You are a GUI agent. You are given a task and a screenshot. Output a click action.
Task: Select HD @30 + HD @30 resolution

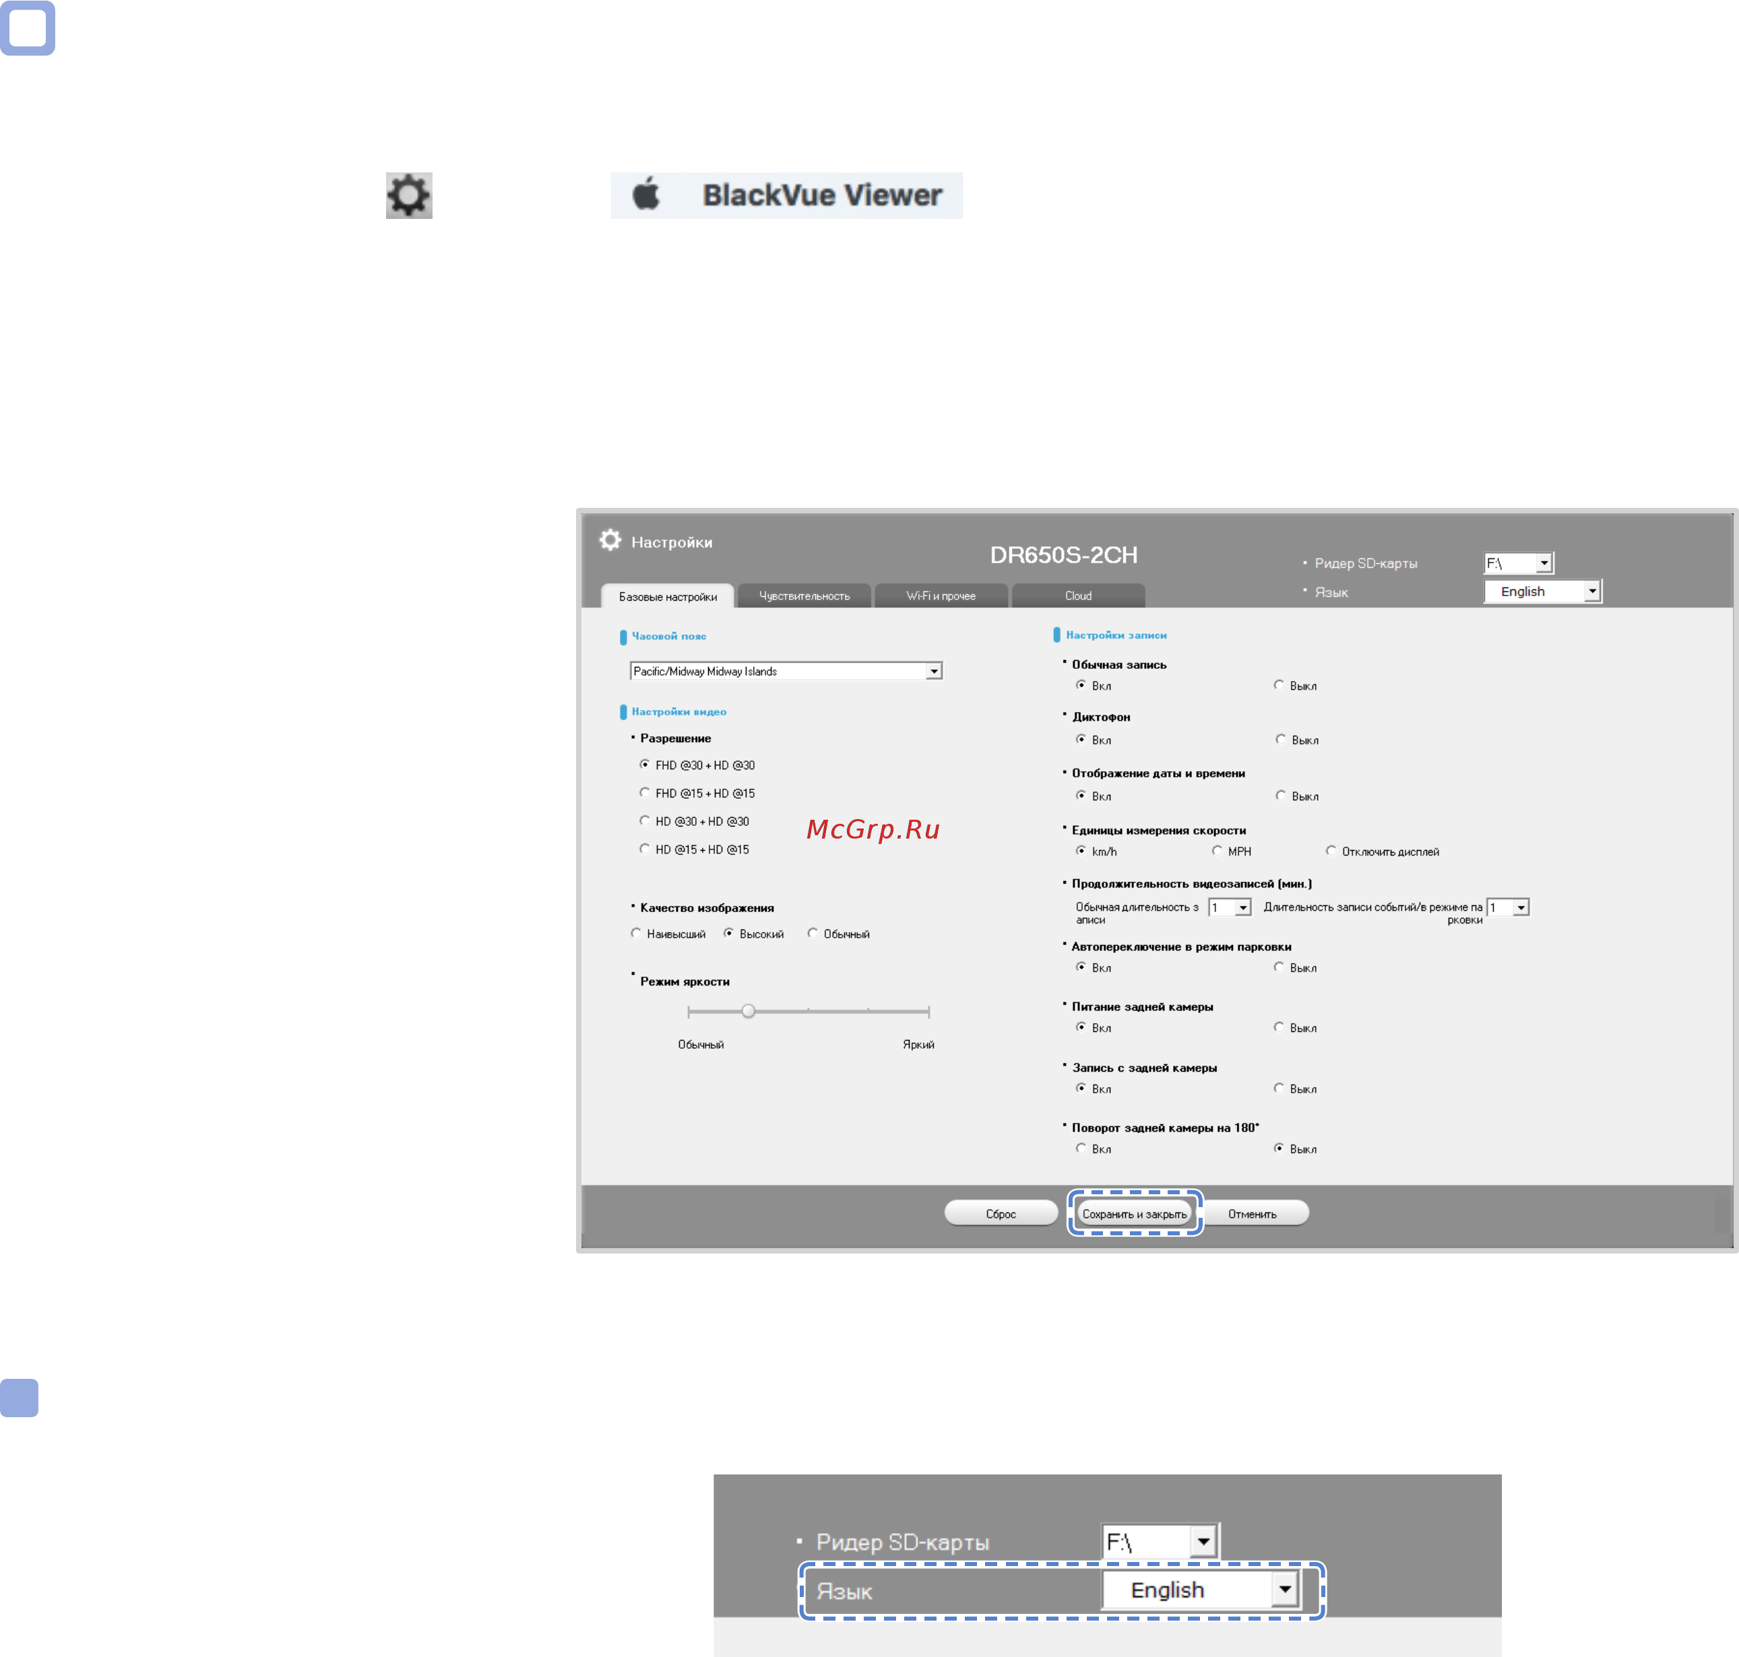(x=645, y=822)
